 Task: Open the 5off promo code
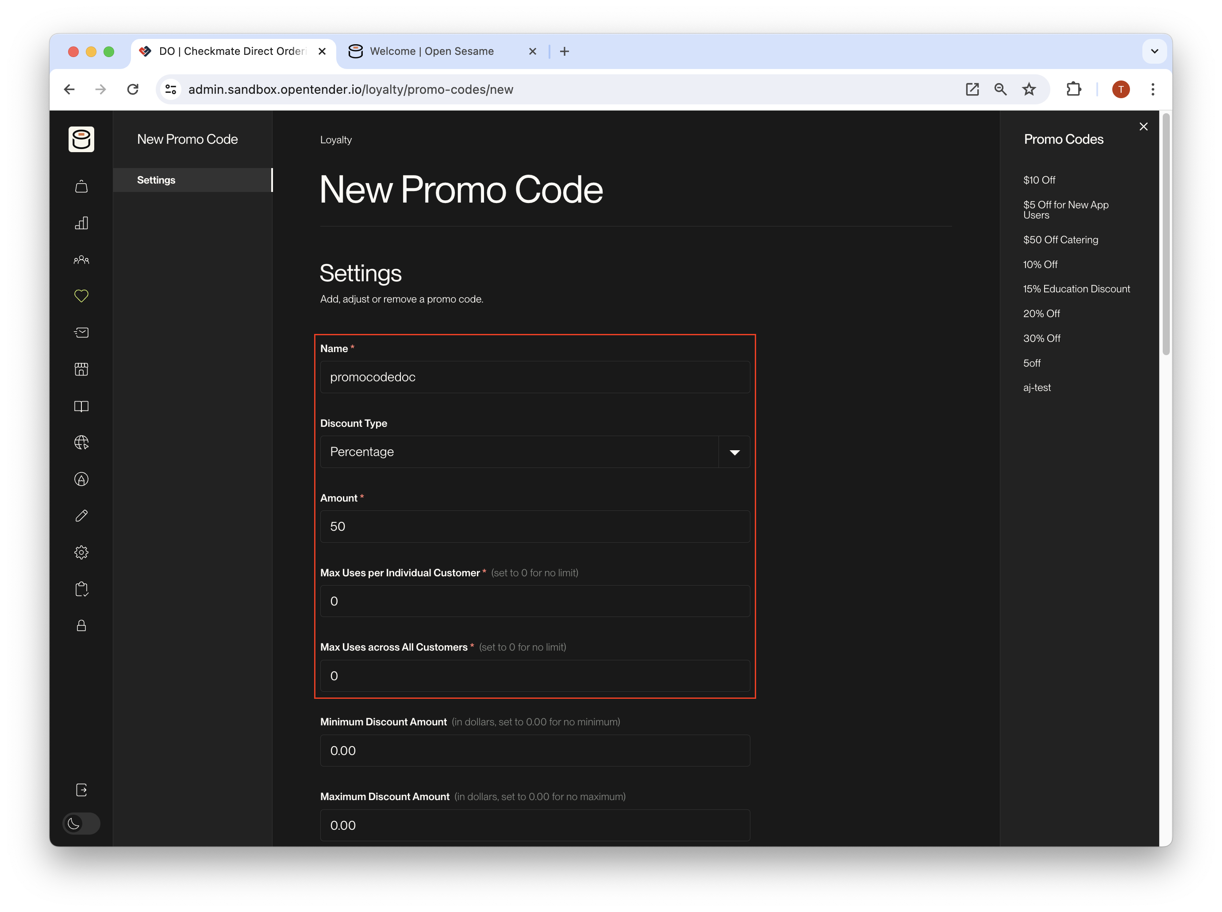point(1031,363)
